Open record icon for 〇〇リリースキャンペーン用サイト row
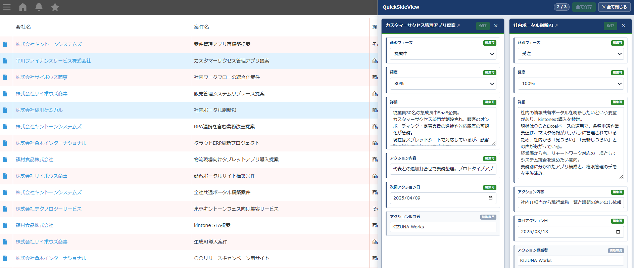634x268 pixels. [5, 258]
